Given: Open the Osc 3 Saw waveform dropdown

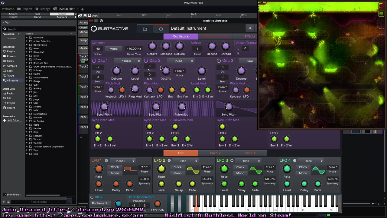Looking at the screenshot, I should pyautogui.click(x=248, y=61).
